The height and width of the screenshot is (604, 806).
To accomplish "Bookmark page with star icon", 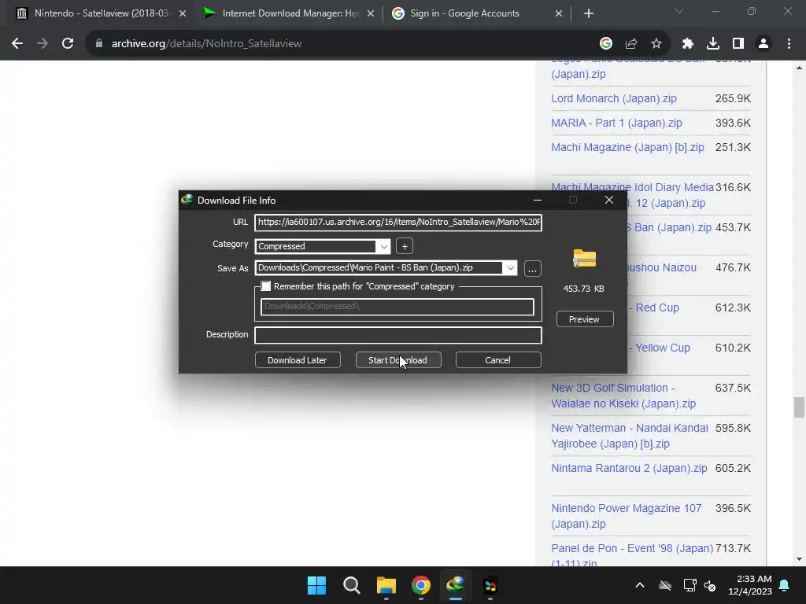I will [x=656, y=44].
